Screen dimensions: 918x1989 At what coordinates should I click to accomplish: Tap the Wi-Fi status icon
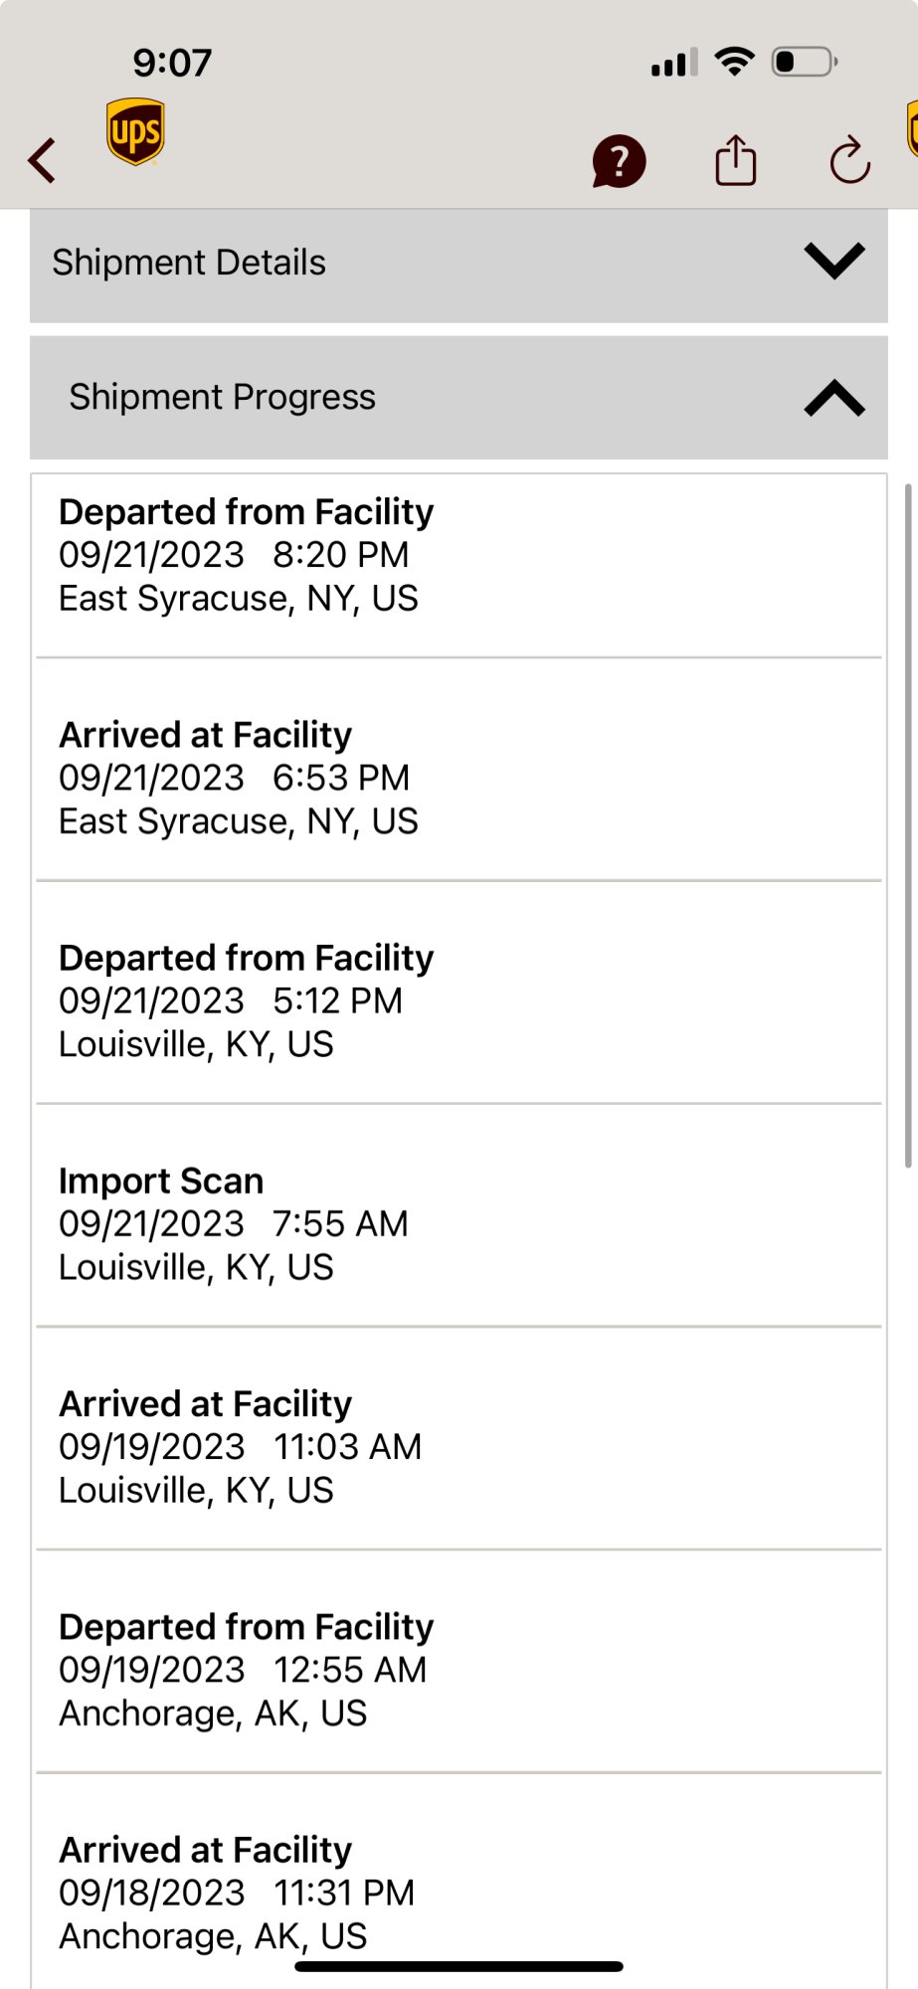pos(735,62)
